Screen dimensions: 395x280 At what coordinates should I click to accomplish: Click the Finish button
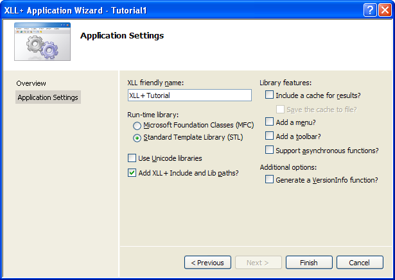[309, 263]
